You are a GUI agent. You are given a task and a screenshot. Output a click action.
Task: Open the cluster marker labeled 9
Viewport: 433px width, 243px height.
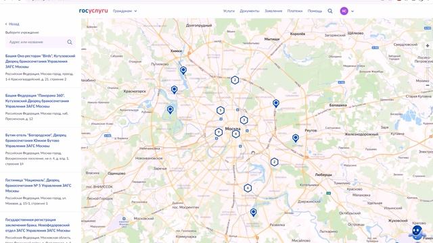click(x=219, y=132)
